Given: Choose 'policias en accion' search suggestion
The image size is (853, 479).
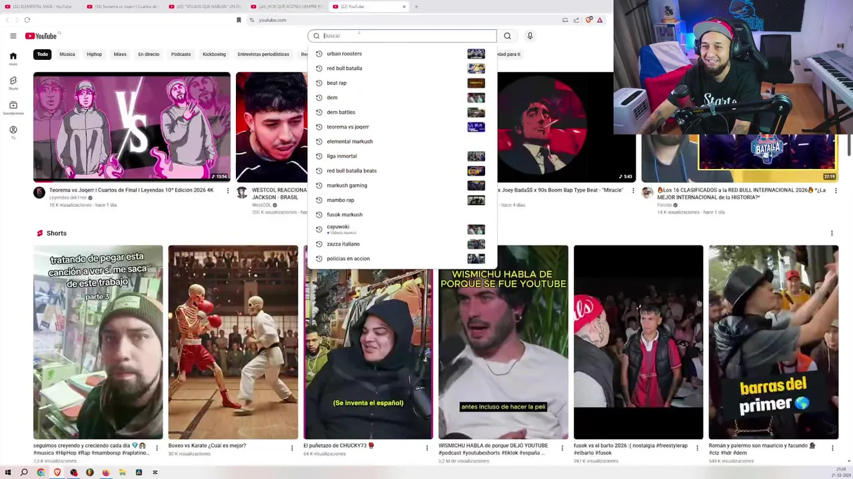Looking at the screenshot, I should point(401,259).
